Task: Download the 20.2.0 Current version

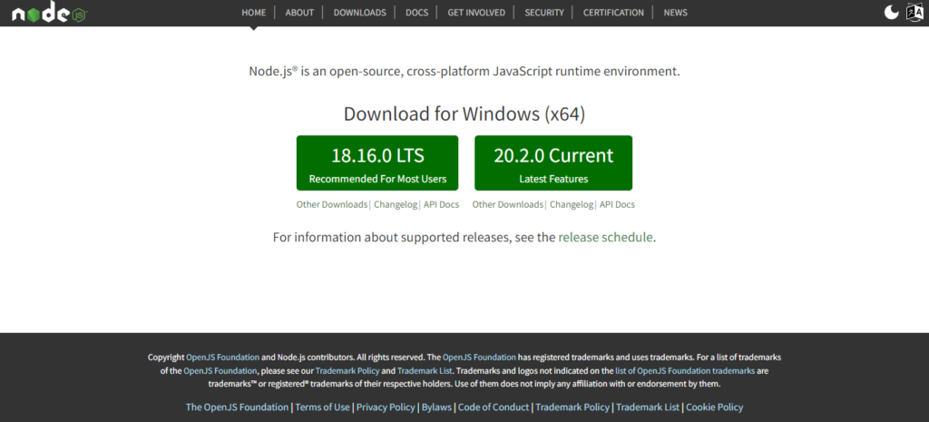Action: click(553, 163)
